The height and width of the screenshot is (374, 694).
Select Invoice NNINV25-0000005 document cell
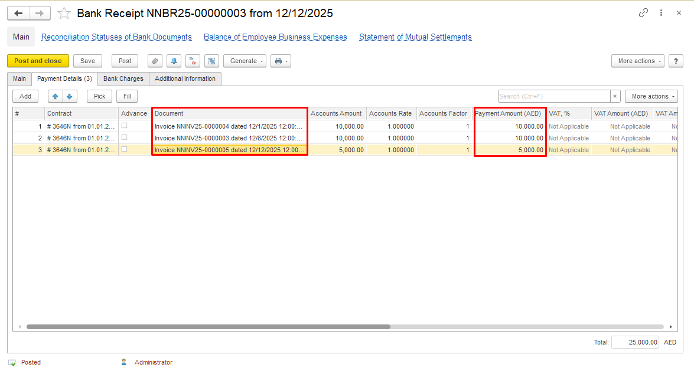click(x=229, y=150)
